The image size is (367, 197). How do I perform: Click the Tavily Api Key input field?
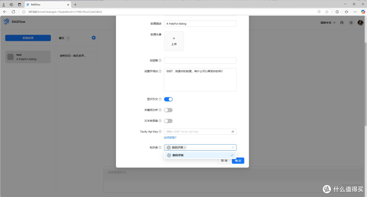200,132
